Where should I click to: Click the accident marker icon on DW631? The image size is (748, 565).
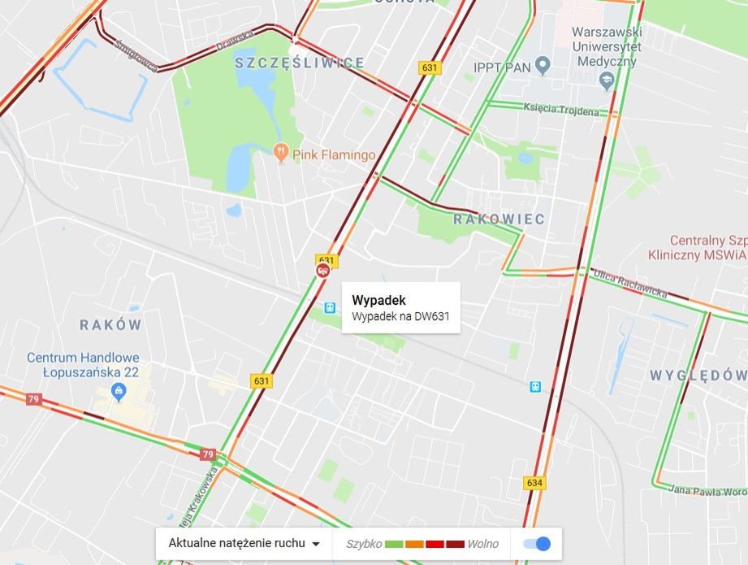coord(323,271)
